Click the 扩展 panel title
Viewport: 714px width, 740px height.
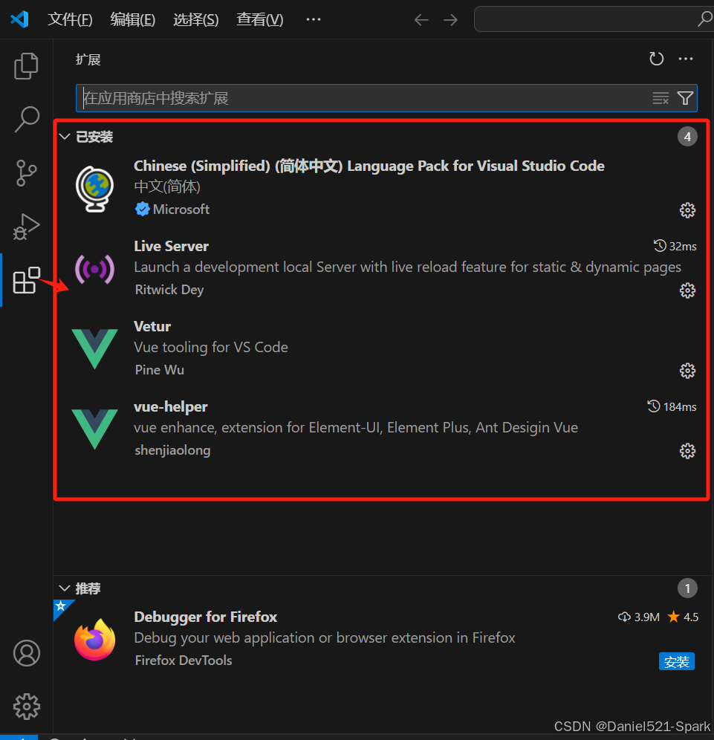coord(88,60)
